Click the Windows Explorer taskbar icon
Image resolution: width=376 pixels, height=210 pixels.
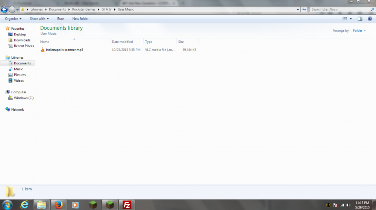(41, 205)
